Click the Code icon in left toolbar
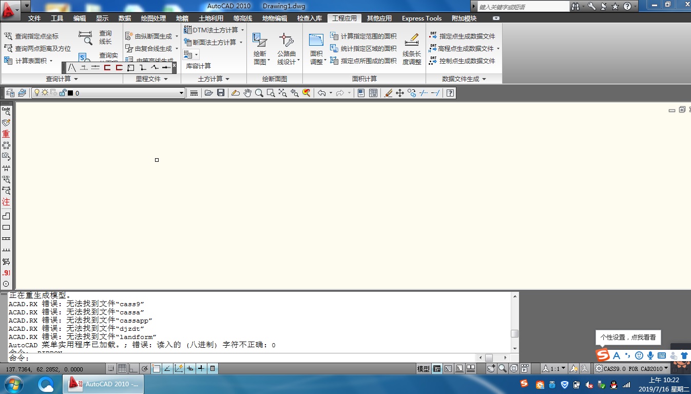 point(6,111)
